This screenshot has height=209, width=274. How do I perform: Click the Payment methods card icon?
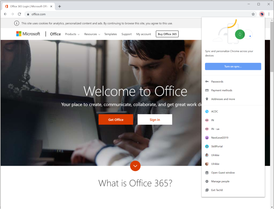(x=207, y=90)
